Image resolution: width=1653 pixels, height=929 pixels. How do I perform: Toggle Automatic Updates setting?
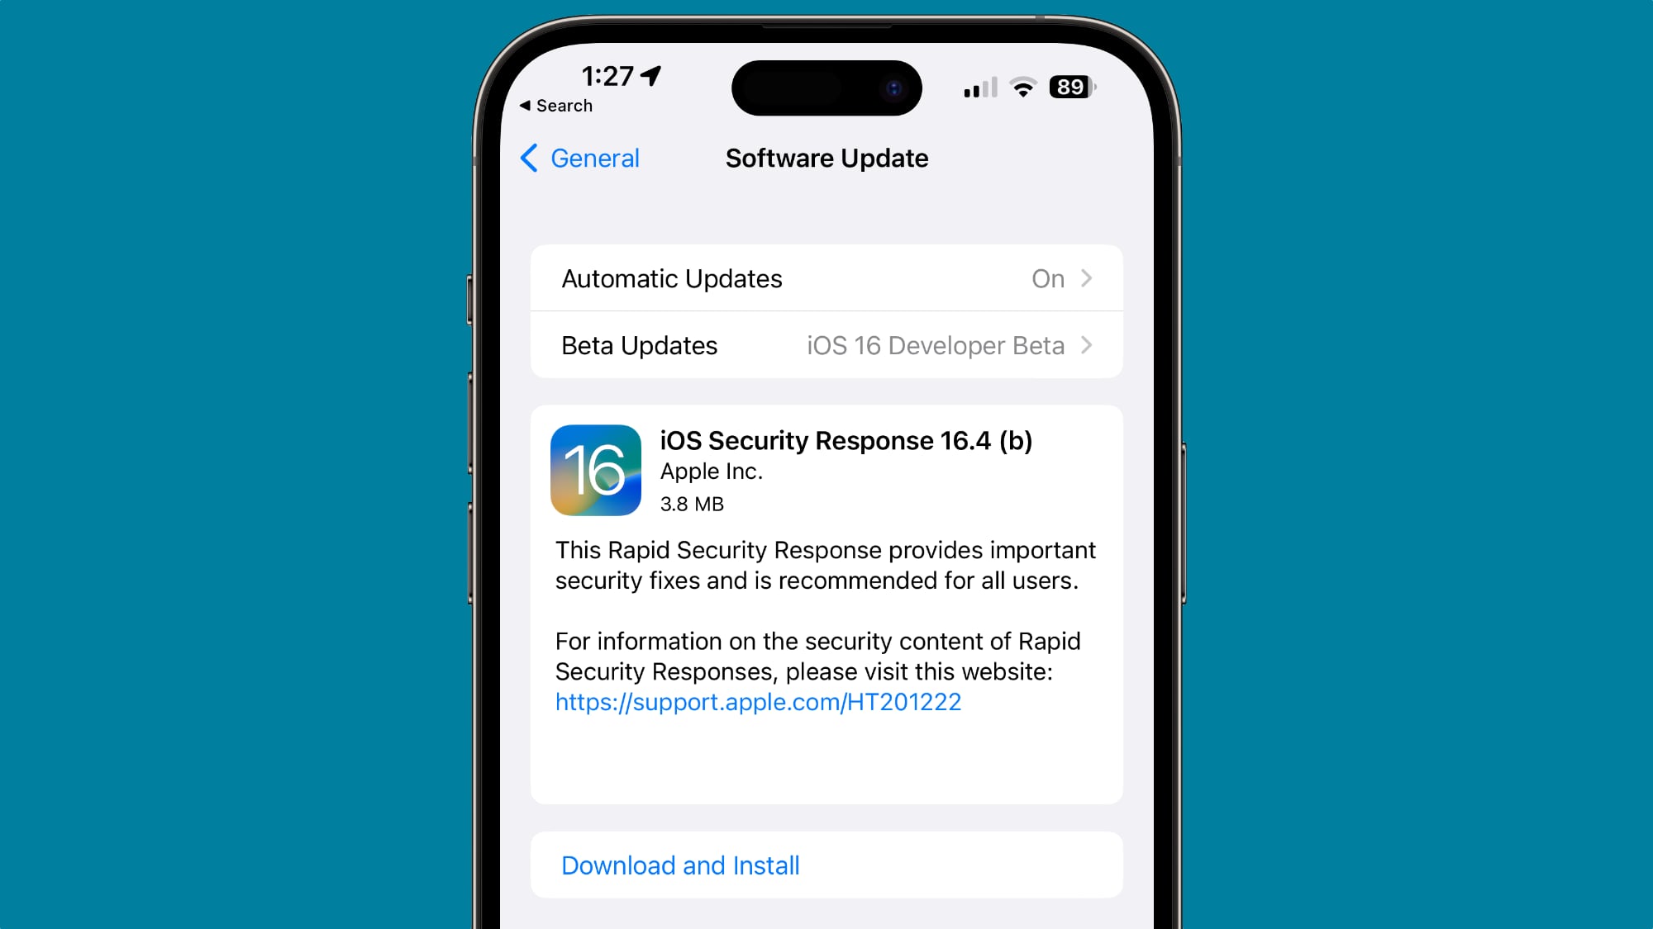point(826,278)
